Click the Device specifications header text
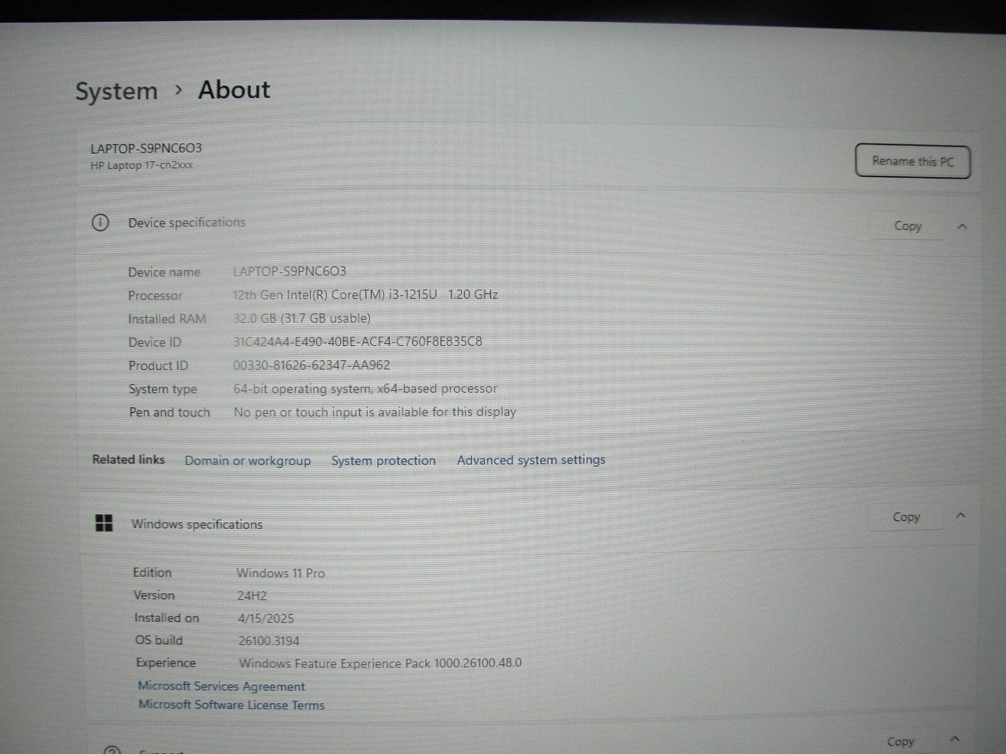 (187, 222)
